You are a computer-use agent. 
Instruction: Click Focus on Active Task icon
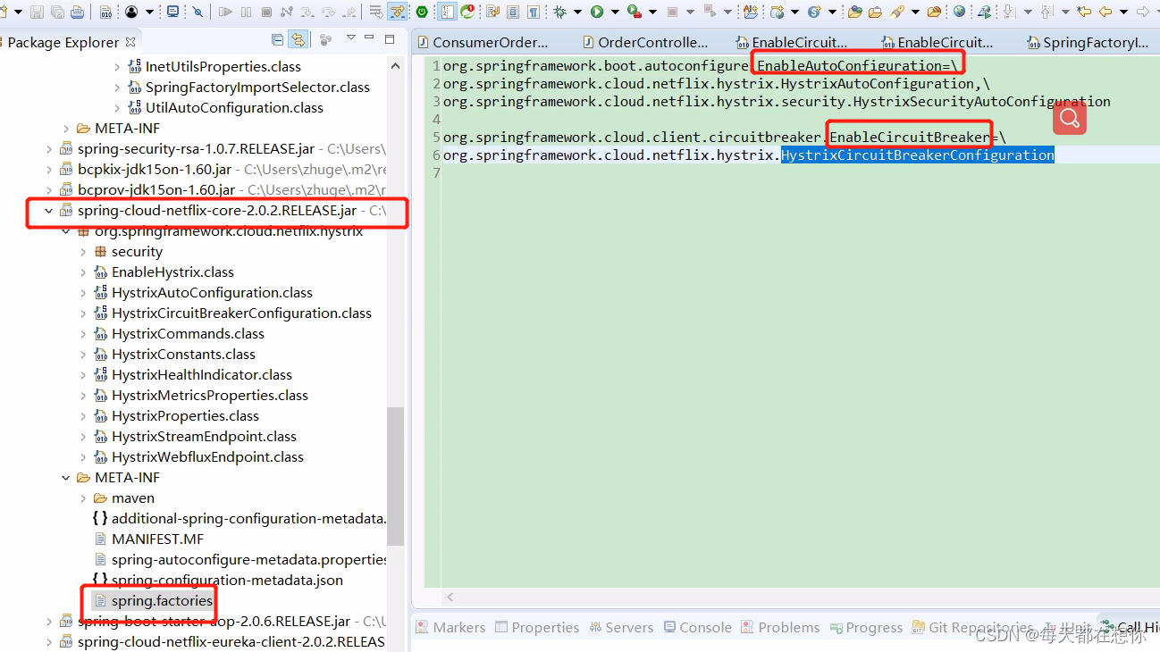tap(325, 39)
